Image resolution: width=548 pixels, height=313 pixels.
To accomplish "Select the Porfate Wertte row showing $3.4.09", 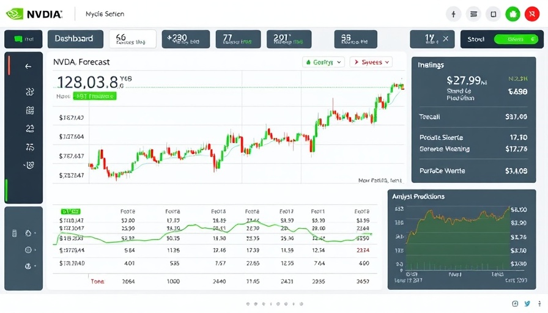I will [x=473, y=171].
